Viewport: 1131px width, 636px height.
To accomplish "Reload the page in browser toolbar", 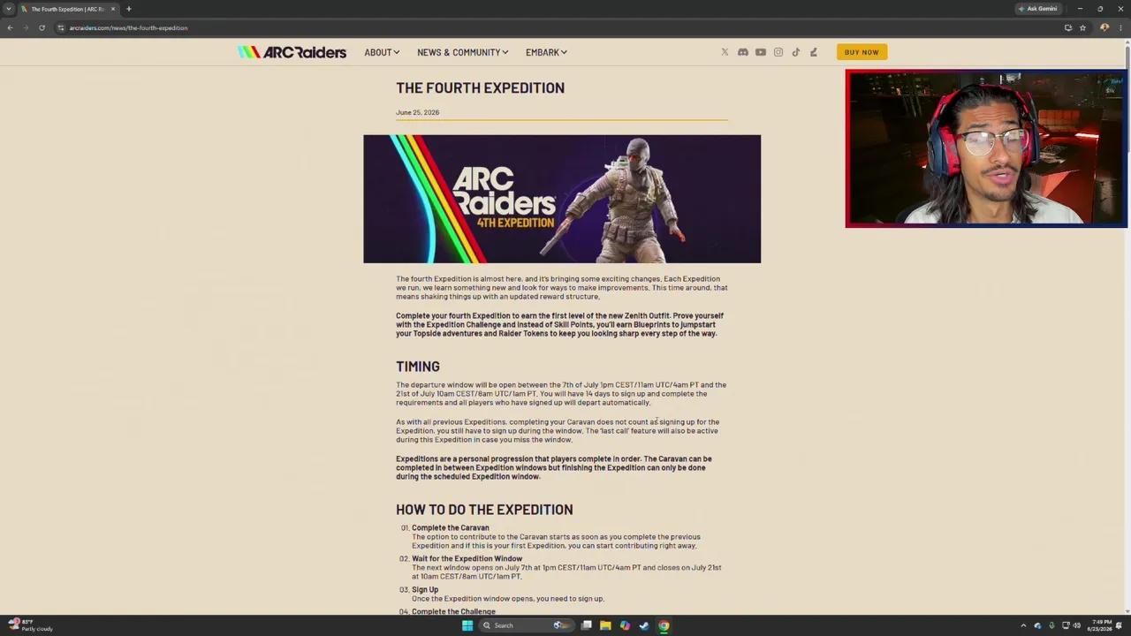I will [x=42, y=27].
